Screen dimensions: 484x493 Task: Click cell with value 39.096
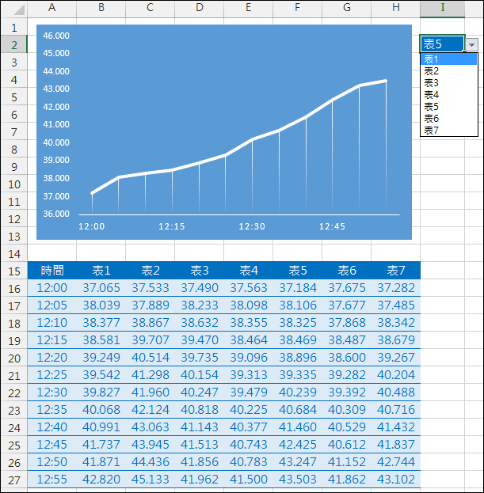click(x=248, y=358)
